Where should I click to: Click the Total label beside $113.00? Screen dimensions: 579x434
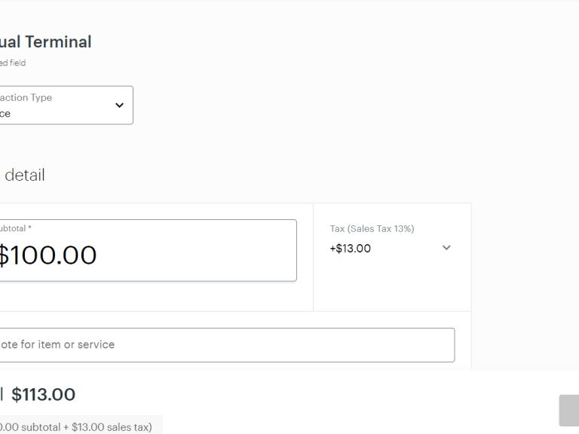[2, 394]
